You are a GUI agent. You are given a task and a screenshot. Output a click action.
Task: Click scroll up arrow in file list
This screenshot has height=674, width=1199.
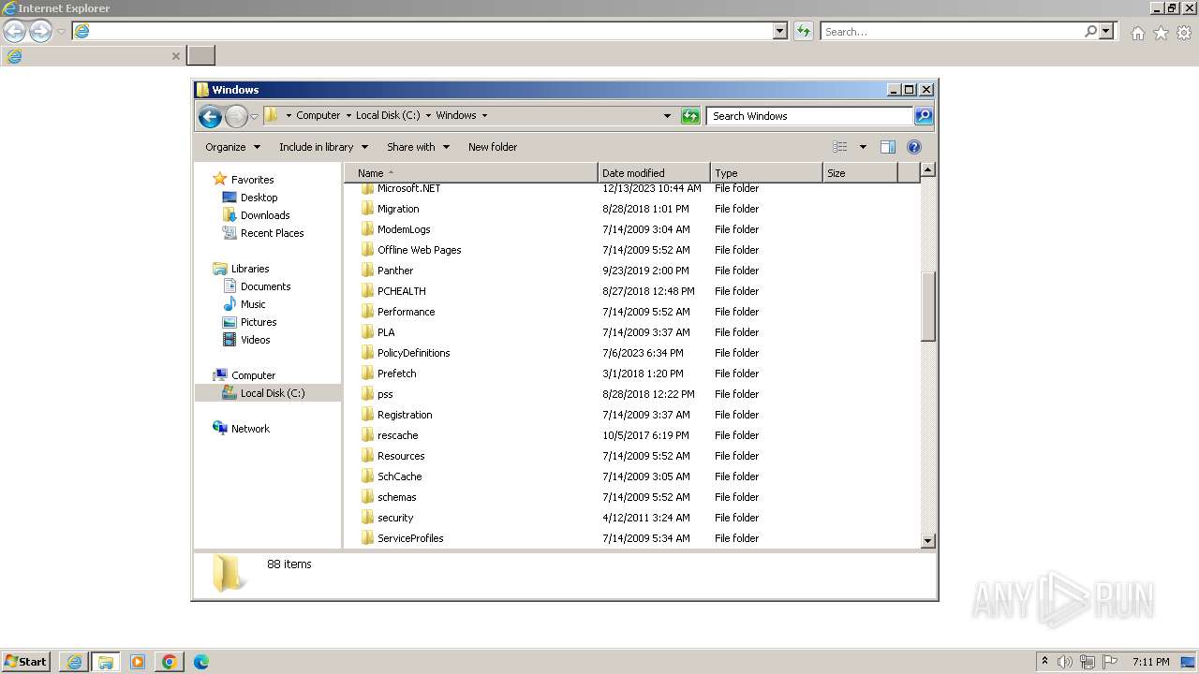point(928,170)
